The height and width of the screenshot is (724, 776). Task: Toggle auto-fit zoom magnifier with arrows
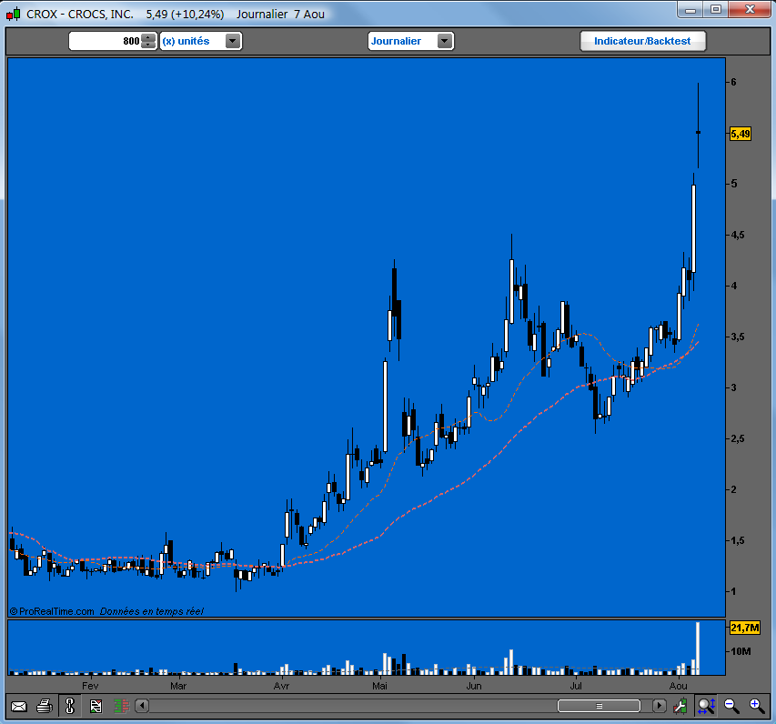point(706,706)
